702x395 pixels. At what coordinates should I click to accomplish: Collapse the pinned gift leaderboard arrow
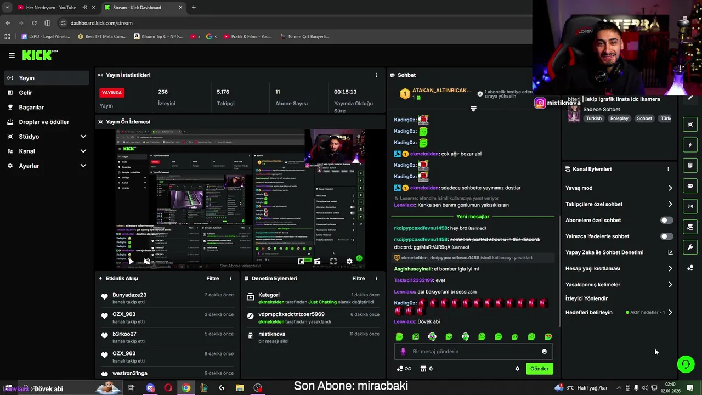(x=473, y=109)
